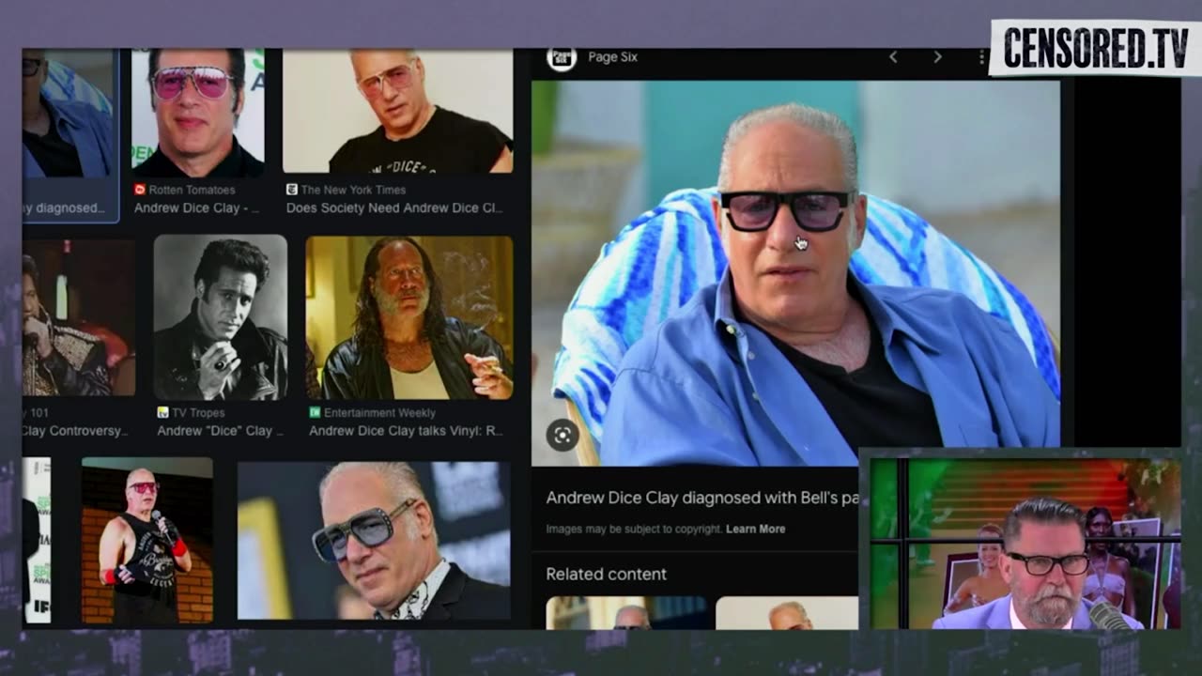Screen dimensions: 1202x676
Task: Open the second Related content thumbnail
Action: pyautogui.click(x=787, y=612)
